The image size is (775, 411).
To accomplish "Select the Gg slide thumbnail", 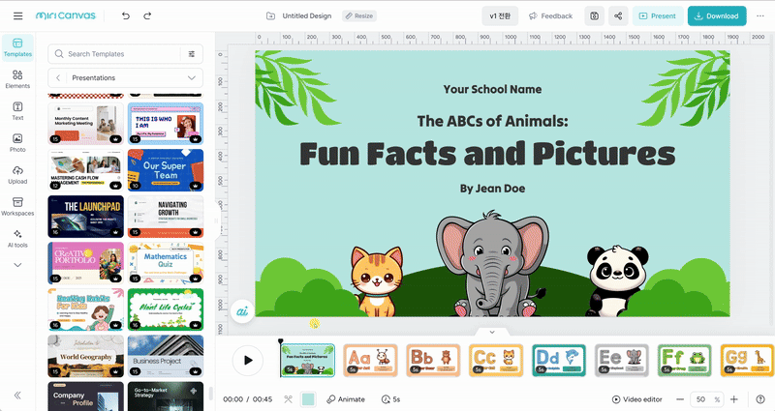I will coord(747,360).
